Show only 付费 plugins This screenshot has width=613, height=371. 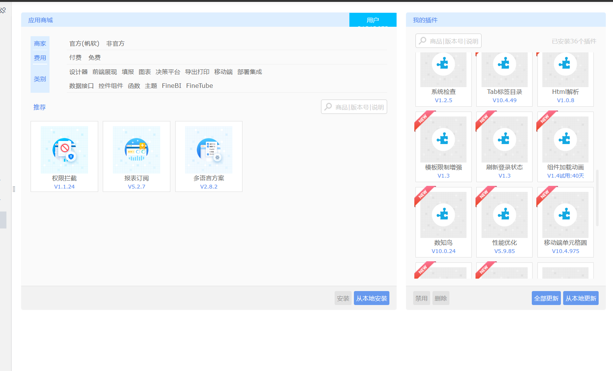(x=76, y=58)
